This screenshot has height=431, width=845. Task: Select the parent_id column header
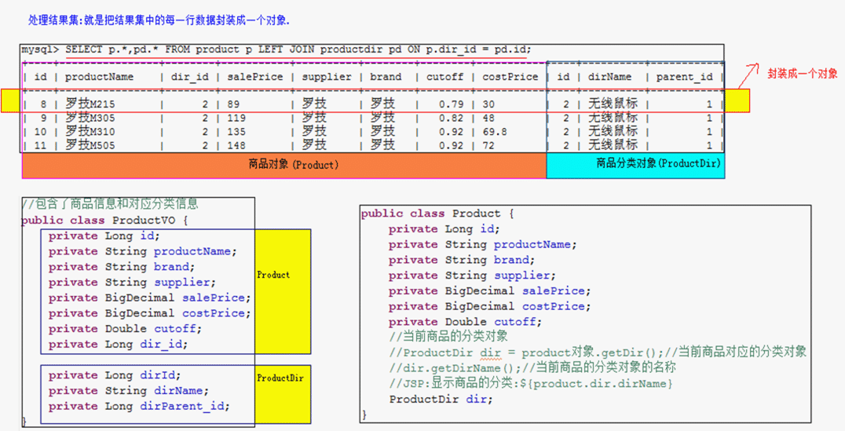coord(682,77)
